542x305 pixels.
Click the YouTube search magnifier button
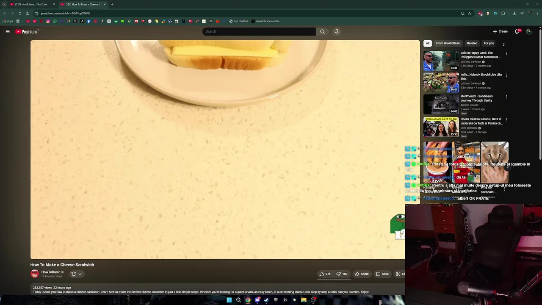[x=322, y=31]
